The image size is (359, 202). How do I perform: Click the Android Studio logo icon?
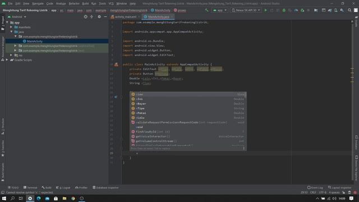[x=3, y=3]
